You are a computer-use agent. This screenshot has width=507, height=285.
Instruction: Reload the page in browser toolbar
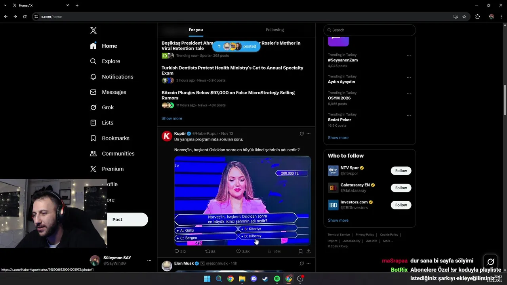pos(25,17)
